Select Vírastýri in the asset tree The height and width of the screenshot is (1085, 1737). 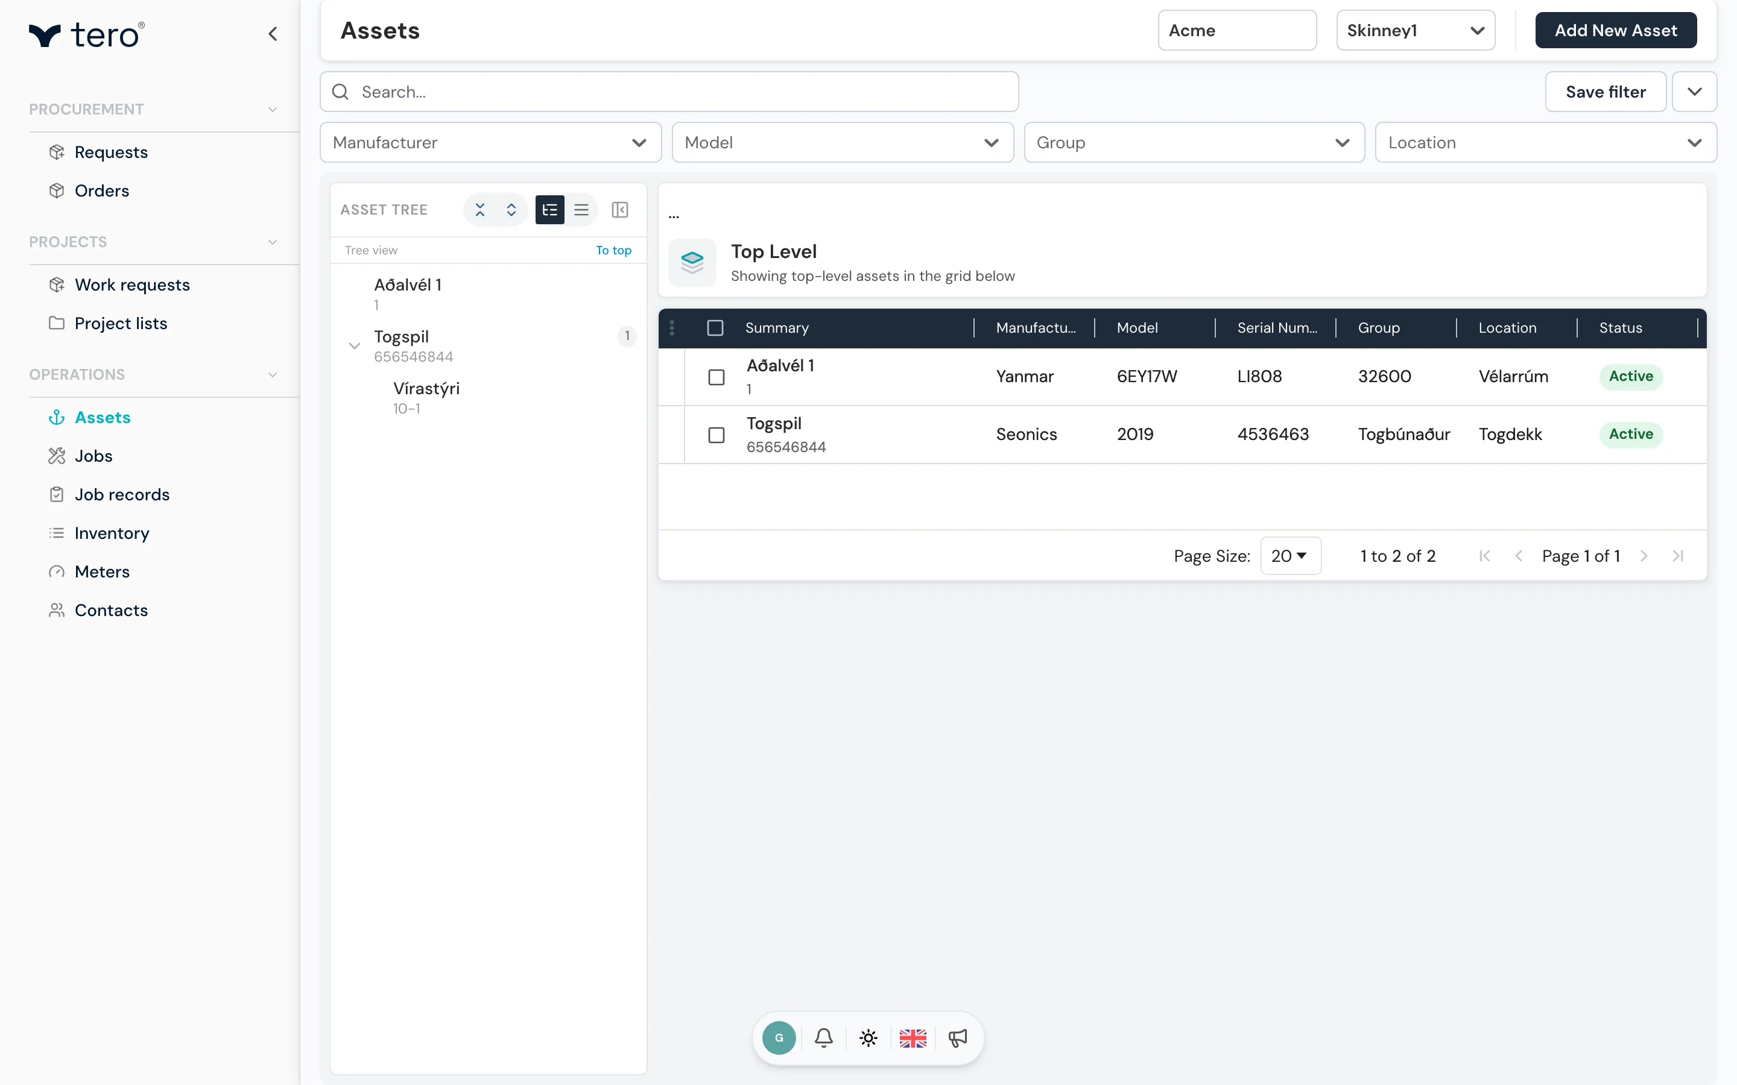(x=426, y=388)
